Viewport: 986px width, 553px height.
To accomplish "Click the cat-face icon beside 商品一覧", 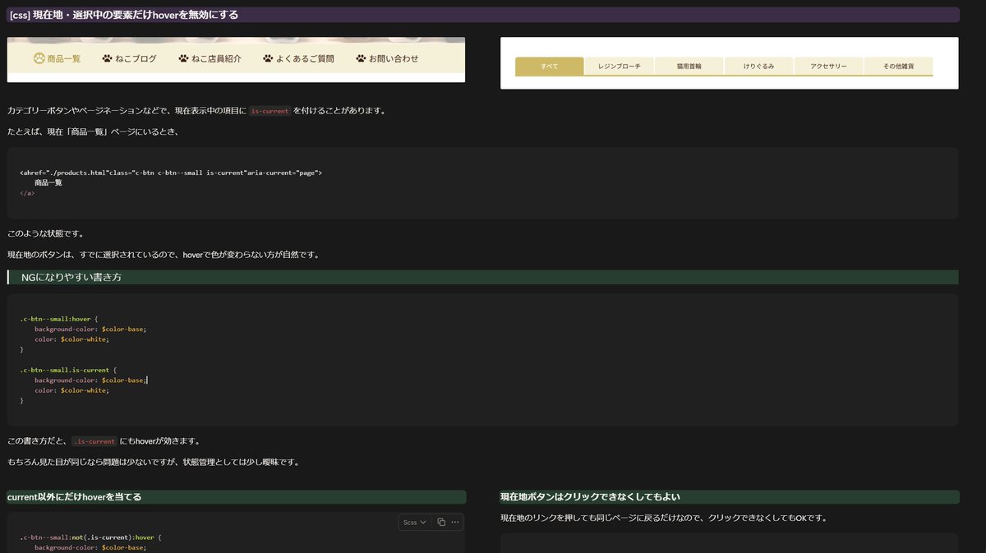I will (39, 58).
